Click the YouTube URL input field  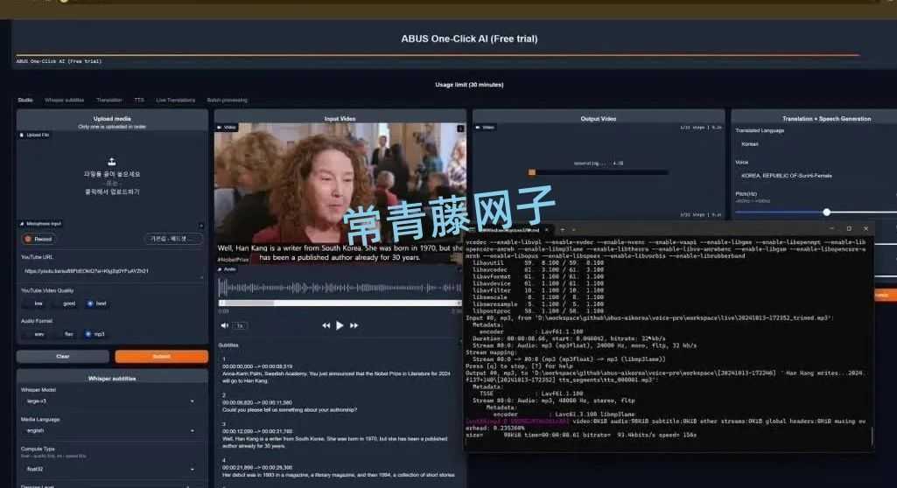111,271
